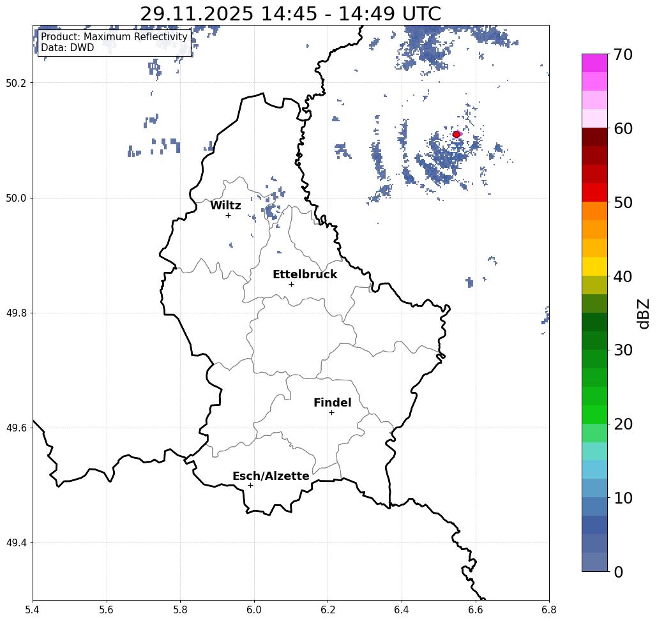Click the colorbar tick label 70

623,54
